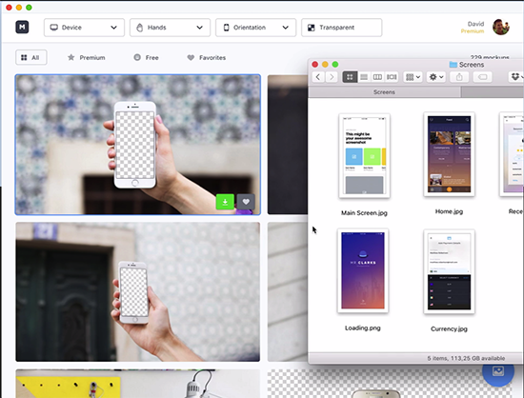Open Dropbox menu in Finder toolbar
This screenshot has width=524, height=398.
[516, 77]
